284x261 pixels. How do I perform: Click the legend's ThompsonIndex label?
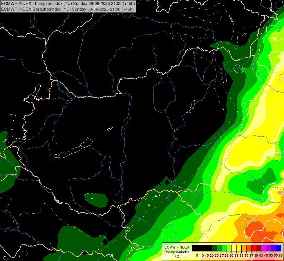pos(177,252)
